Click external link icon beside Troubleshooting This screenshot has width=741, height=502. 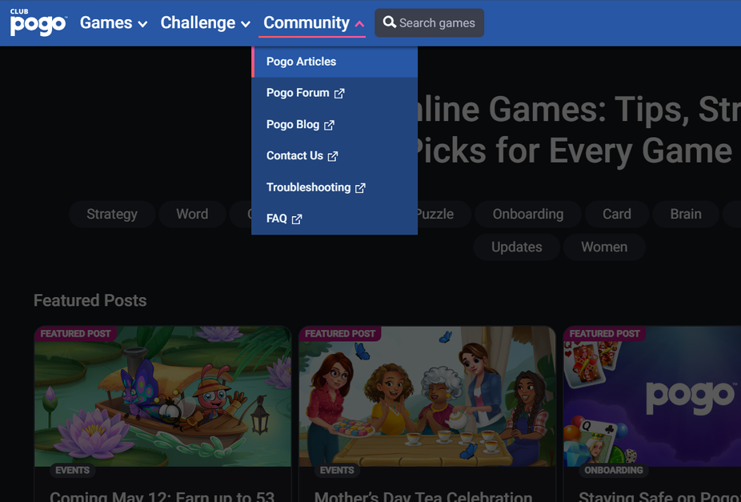point(361,187)
